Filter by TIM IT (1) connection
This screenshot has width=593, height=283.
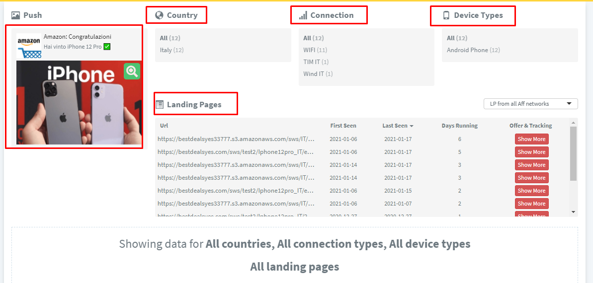click(316, 62)
